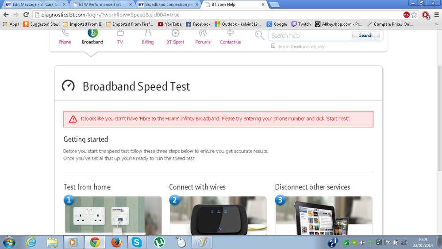Viewport: 442px width, 249px height.
Task: Switch to Chrome taskbar icon
Action: [95, 242]
